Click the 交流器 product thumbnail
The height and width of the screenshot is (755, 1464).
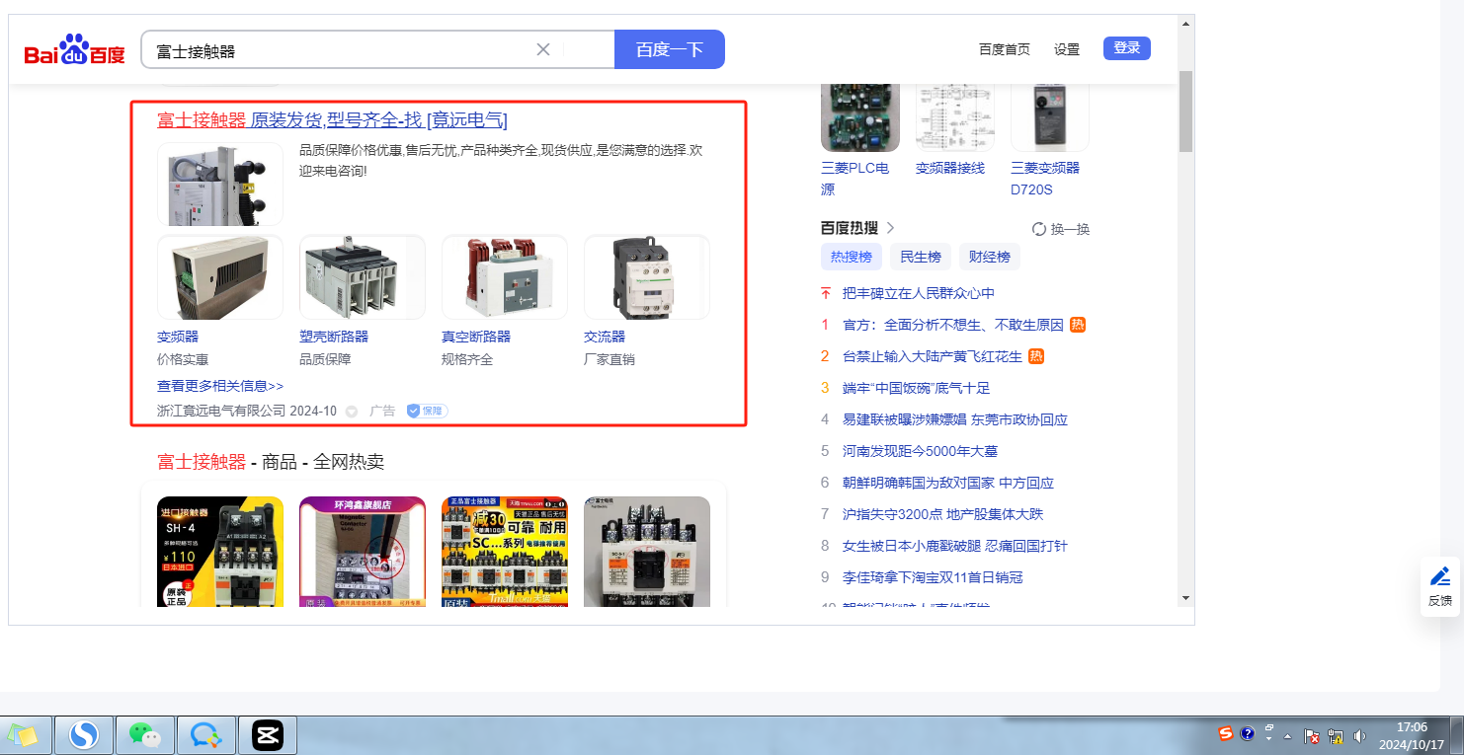[x=647, y=277]
